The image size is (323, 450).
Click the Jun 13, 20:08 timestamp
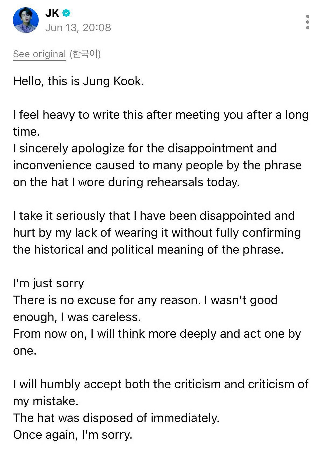coord(78,27)
